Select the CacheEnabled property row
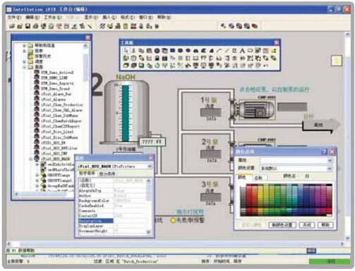The height and width of the screenshot is (271, 355). (112, 206)
